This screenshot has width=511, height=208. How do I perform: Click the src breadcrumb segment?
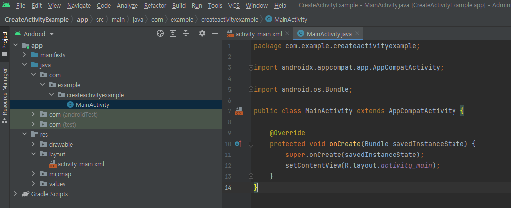[x=100, y=19]
